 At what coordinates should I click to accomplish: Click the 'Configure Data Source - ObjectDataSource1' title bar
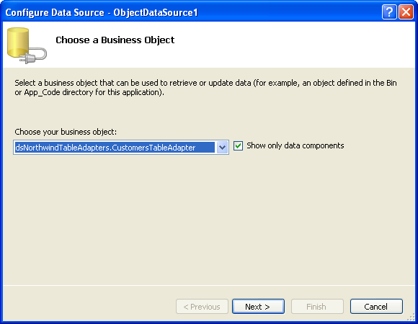[x=102, y=12]
